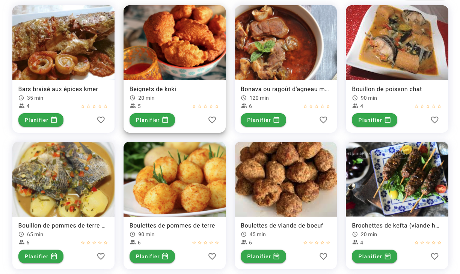Select the Brochettes de kefta recipe title
This screenshot has width=460, height=274.
point(396,226)
